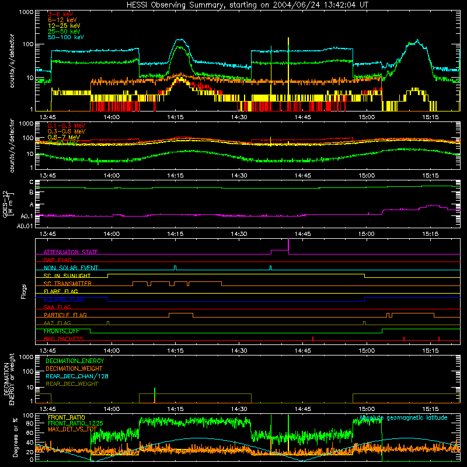This screenshot has width=467, height=467.
Task: Click the SC_IN_SUNLIGHT flag label
Action: click(x=67, y=276)
